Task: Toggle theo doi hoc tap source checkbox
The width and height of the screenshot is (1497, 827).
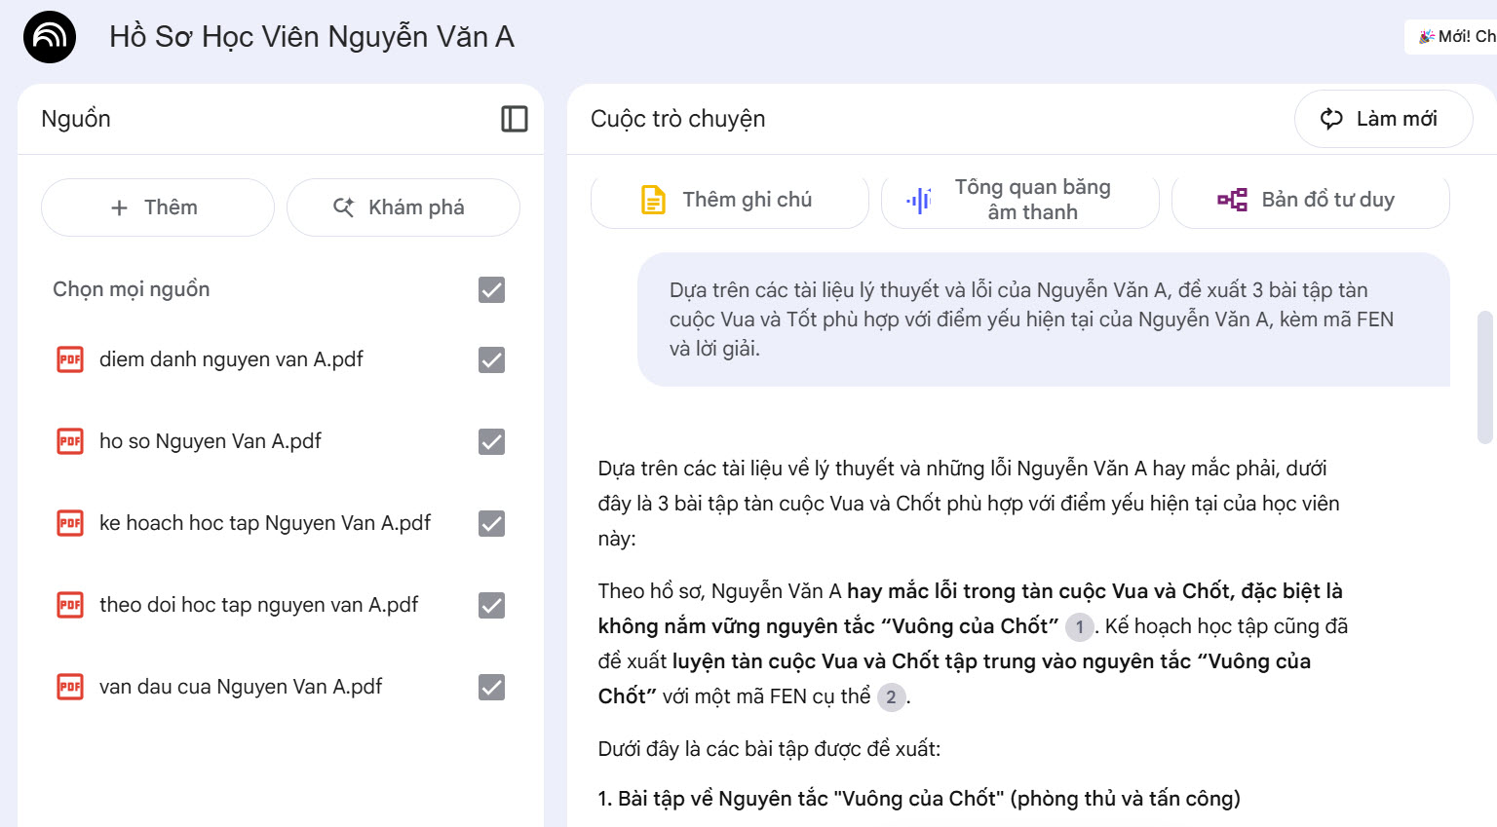Action: pos(491,605)
